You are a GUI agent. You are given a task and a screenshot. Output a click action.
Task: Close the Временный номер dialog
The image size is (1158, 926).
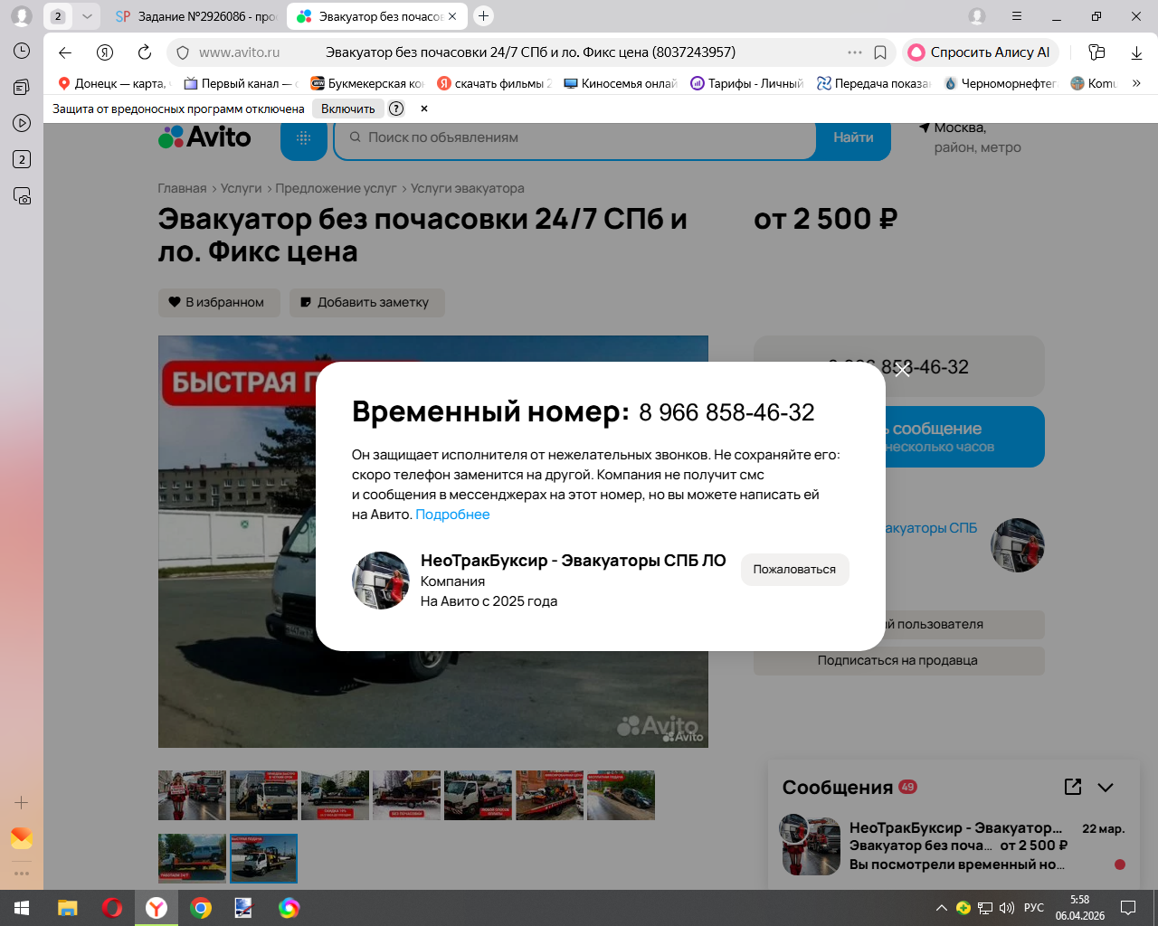pos(902,369)
